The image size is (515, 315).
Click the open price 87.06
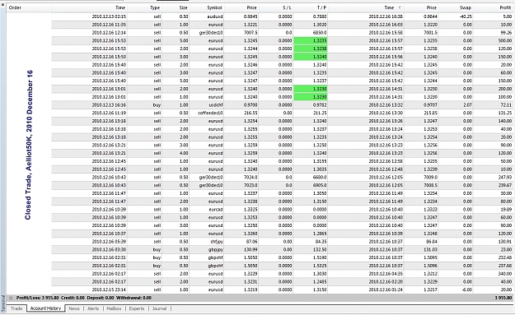(252, 242)
